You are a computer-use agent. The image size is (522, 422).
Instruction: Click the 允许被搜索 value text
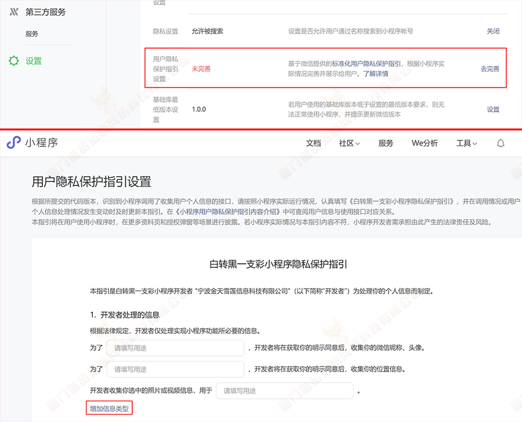pyautogui.click(x=208, y=31)
